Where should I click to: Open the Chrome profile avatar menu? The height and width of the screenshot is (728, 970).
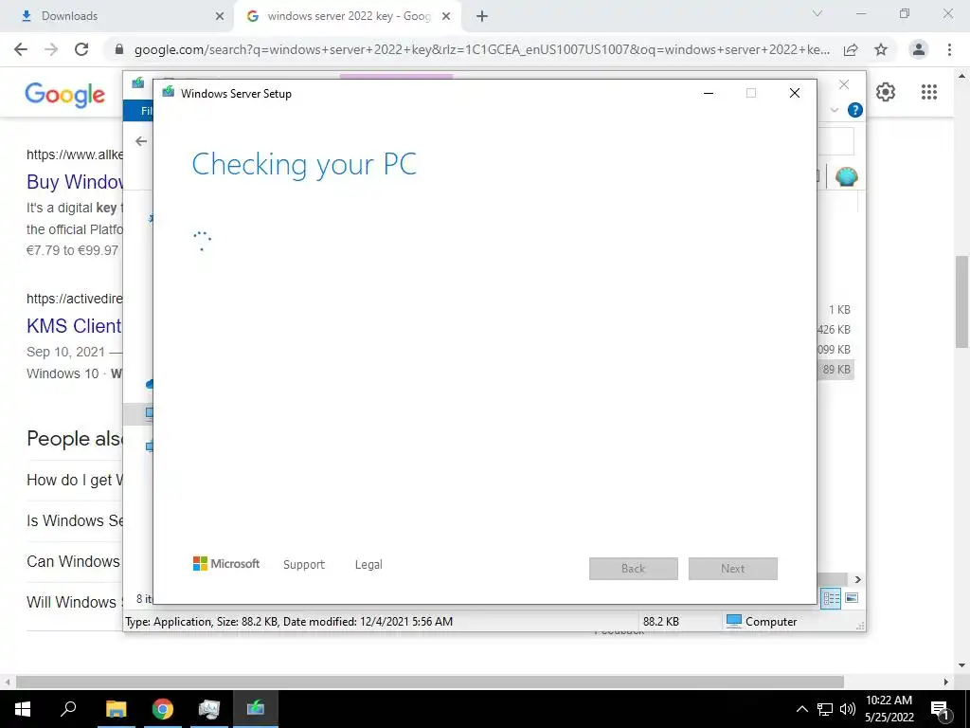[919, 49]
